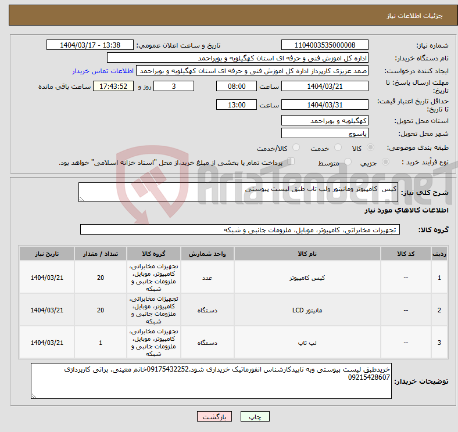Click the need date of کیس کامپیوتر row
This screenshot has width=458, height=432.
(46, 278)
